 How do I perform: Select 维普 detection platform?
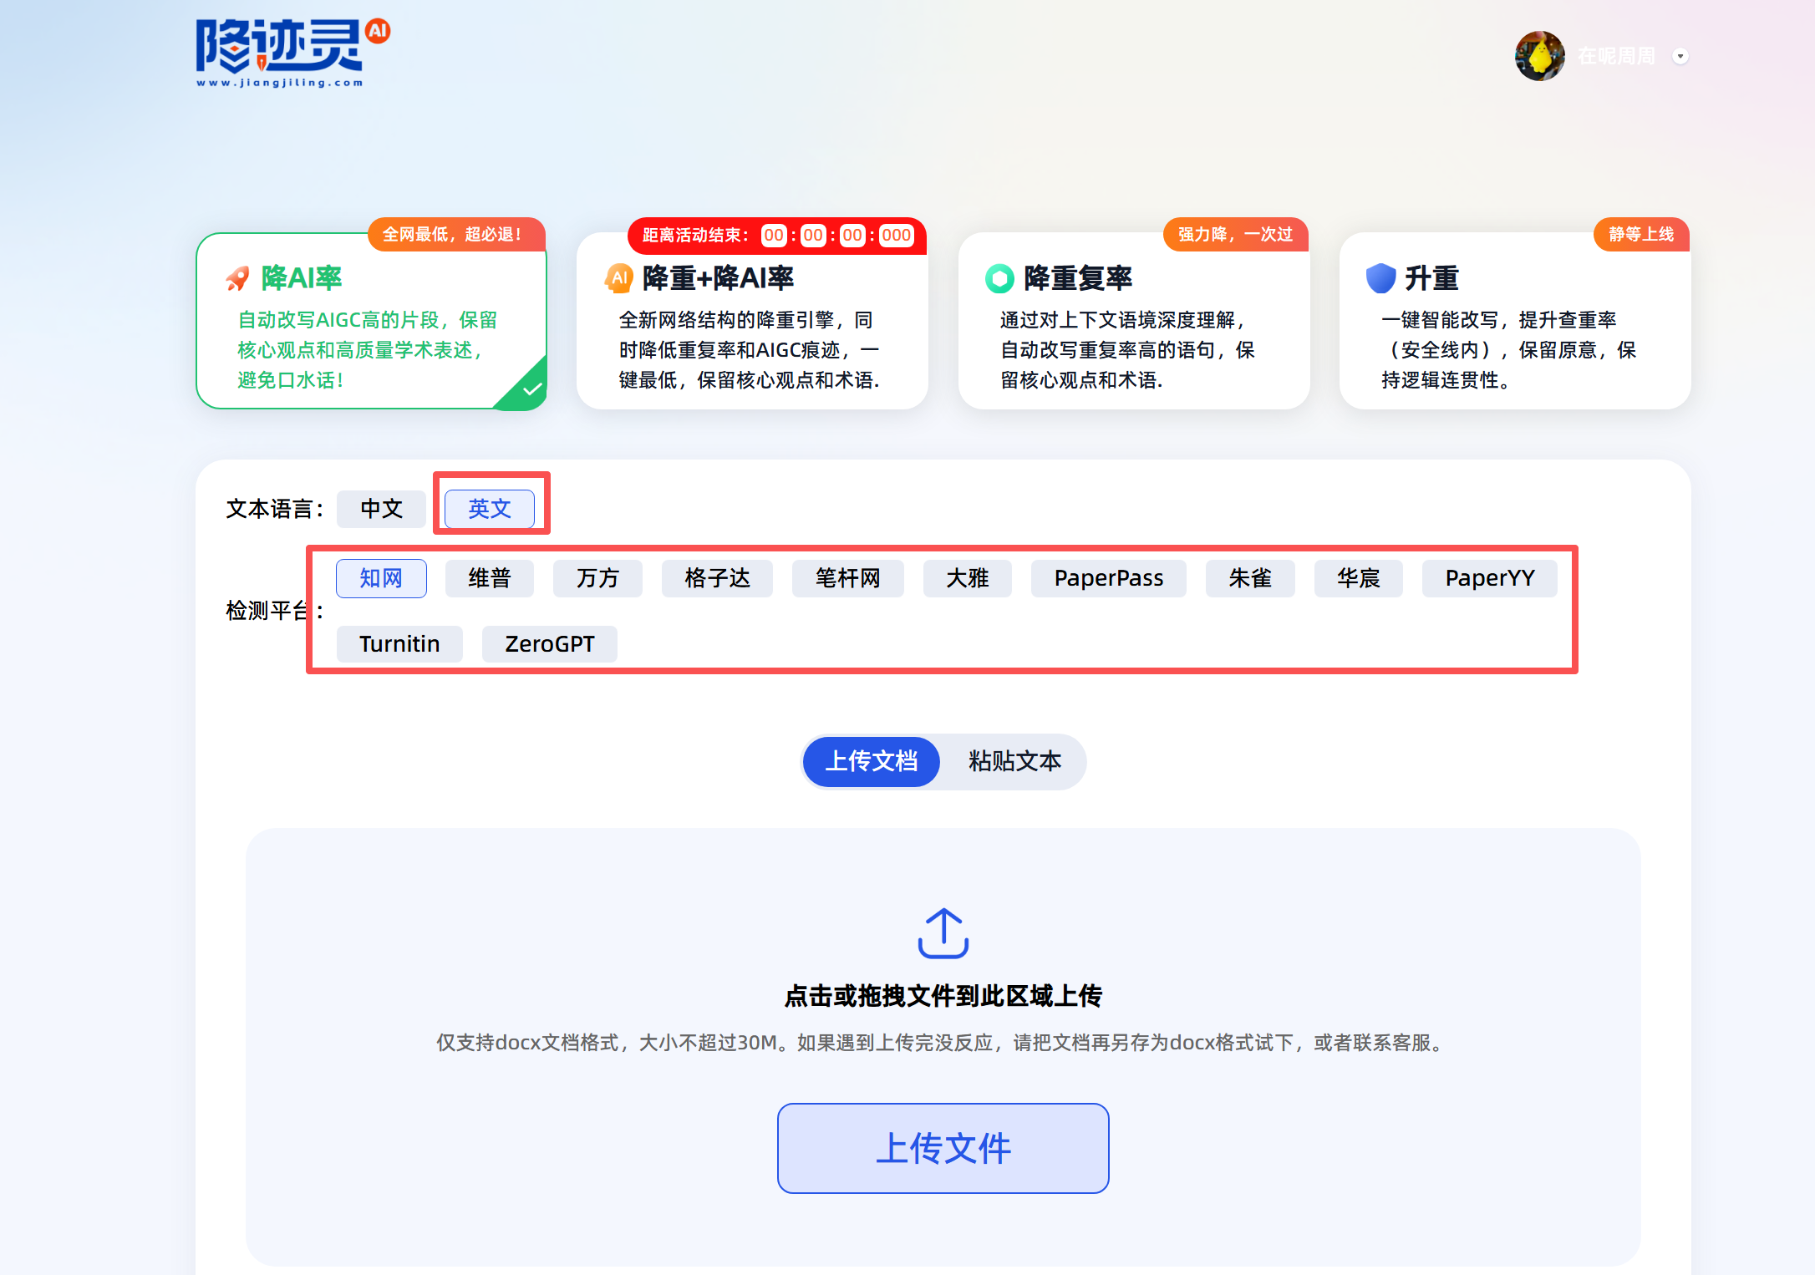[x=489, y=578]
